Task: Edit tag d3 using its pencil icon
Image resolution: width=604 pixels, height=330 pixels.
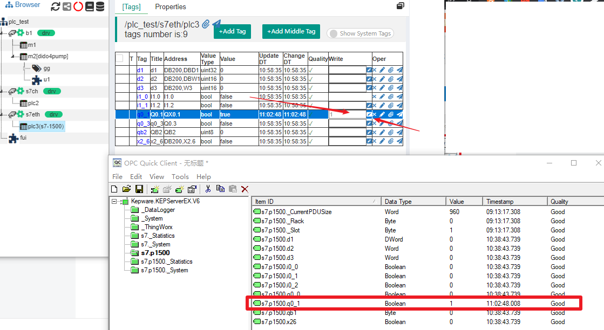Action: (382, 88)
